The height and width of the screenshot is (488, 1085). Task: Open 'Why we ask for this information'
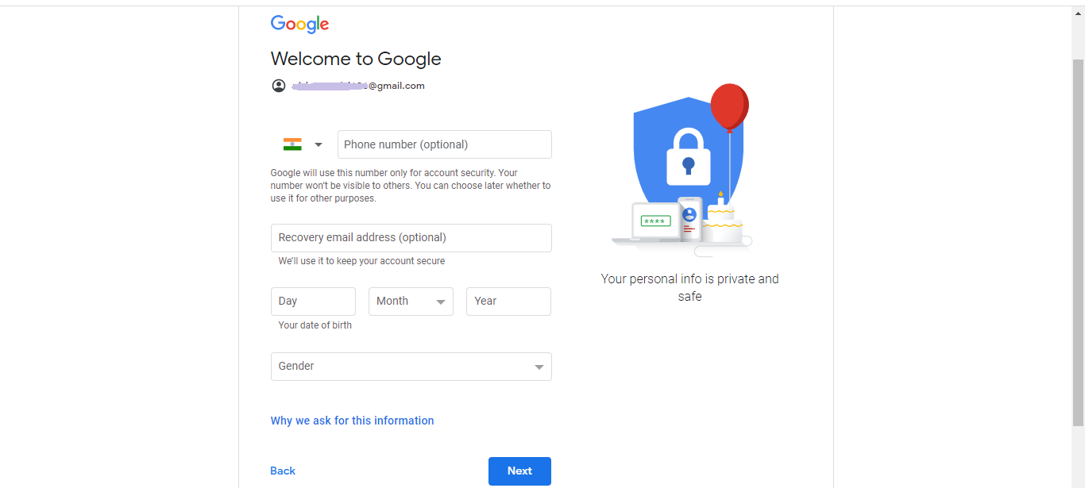pyautogui.click(x=352, y=421)
